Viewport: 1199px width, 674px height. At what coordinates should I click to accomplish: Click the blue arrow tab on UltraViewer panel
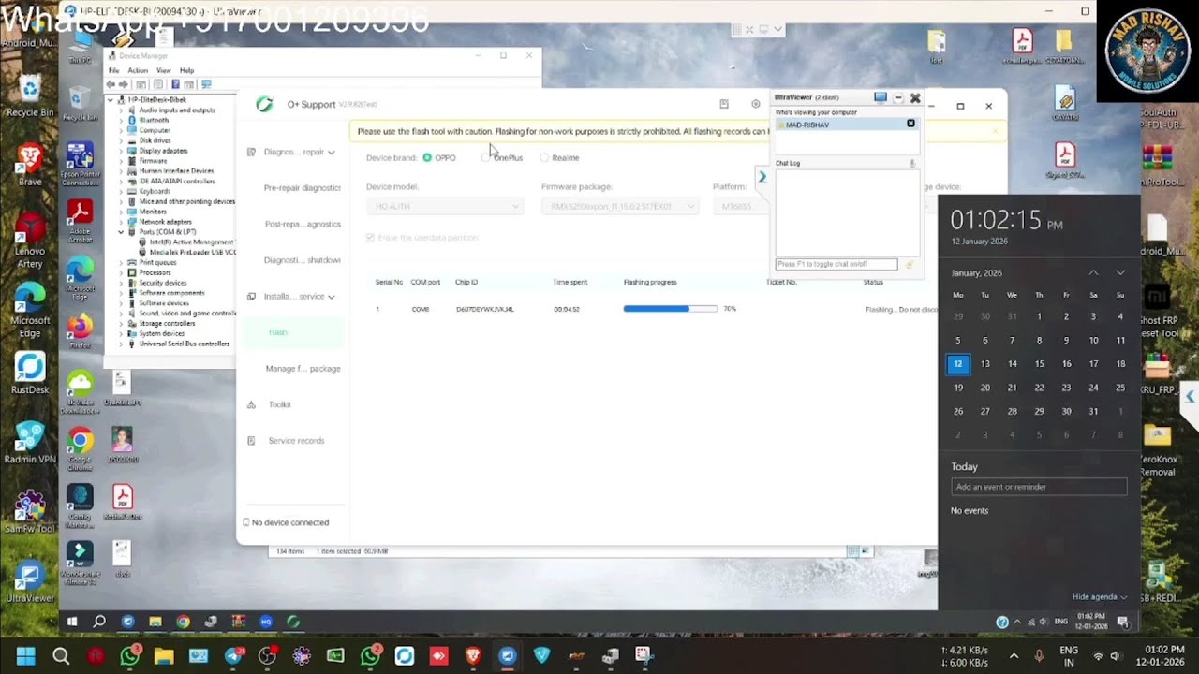pos(762,177)
